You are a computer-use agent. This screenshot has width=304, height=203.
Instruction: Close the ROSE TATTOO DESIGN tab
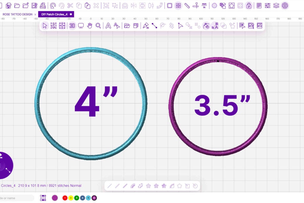[x=35, y=14]
